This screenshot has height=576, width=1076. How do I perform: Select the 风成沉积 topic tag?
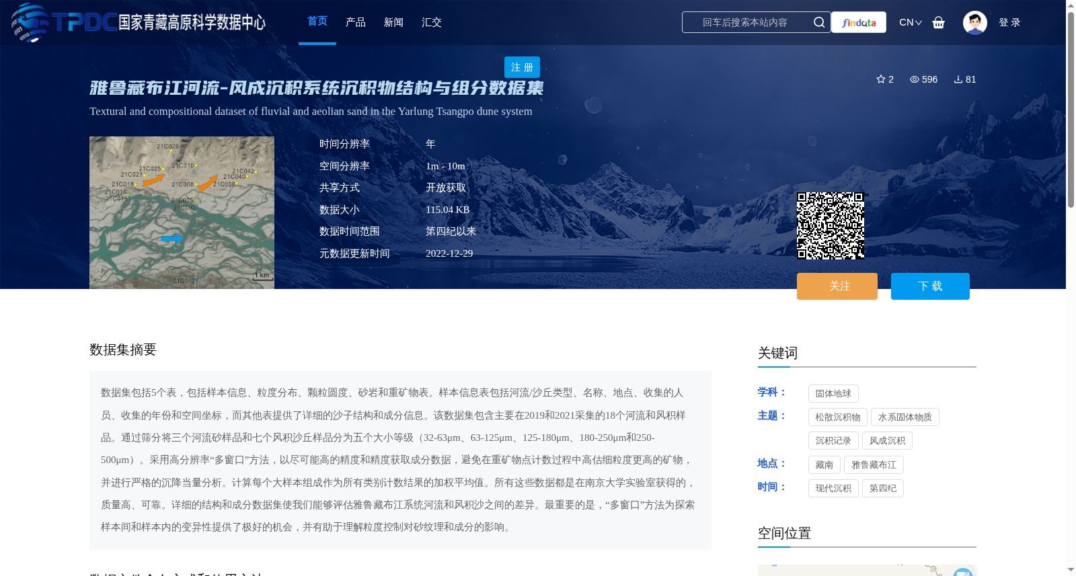[x=887, y=441]
